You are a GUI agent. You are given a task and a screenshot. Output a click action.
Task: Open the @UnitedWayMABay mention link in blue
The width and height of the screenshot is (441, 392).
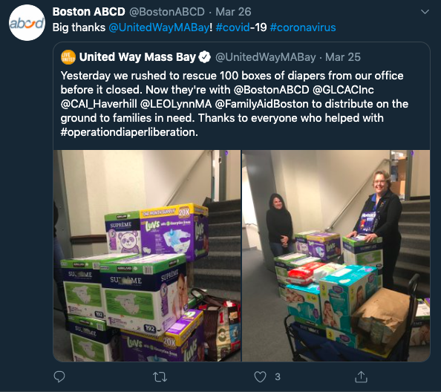tap(159, 27)
